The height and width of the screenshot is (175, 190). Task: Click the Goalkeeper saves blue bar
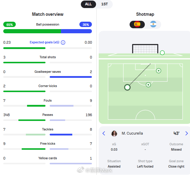point(71,77)
